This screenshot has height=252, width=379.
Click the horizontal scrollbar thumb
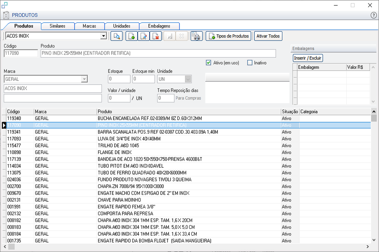click(11, 247)
